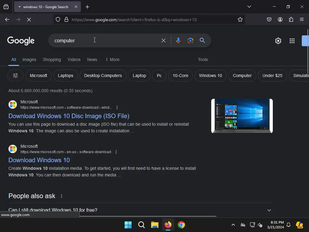Open more options for en-us software-download result
Viewport: 309px width, 232px height.
116,152
